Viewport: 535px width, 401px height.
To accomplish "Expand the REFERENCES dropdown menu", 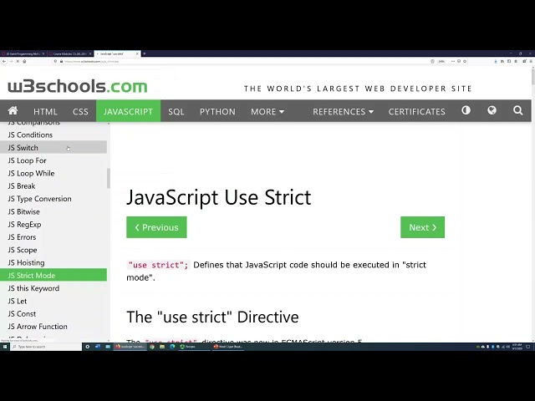I will [343, 111].
